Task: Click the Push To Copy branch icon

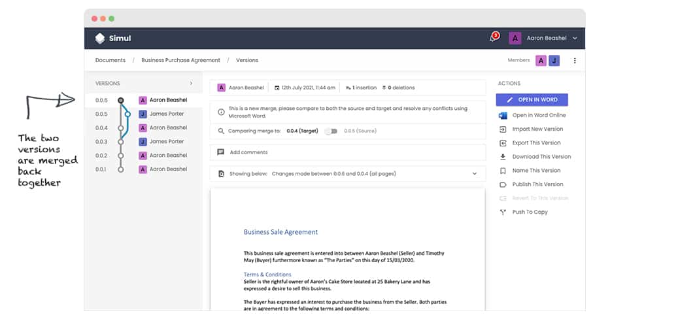Action: pyautogui.click(x=503, y=212)
